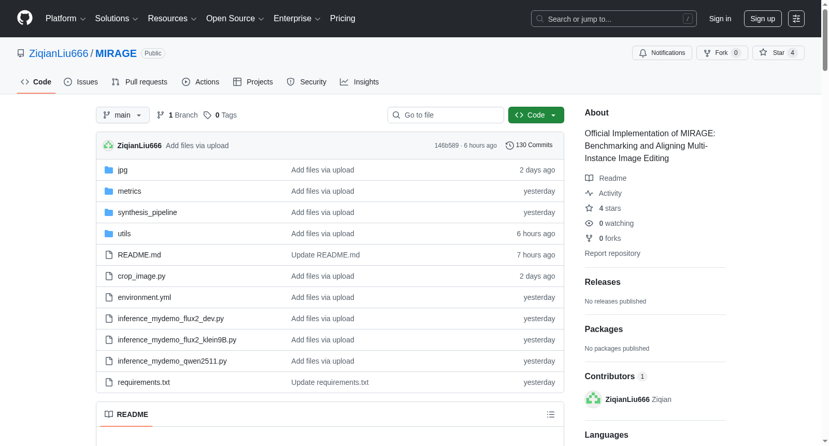The image size is (829, 446).
Task: Open the MIRAGE repository link
Action: (116, 53)
